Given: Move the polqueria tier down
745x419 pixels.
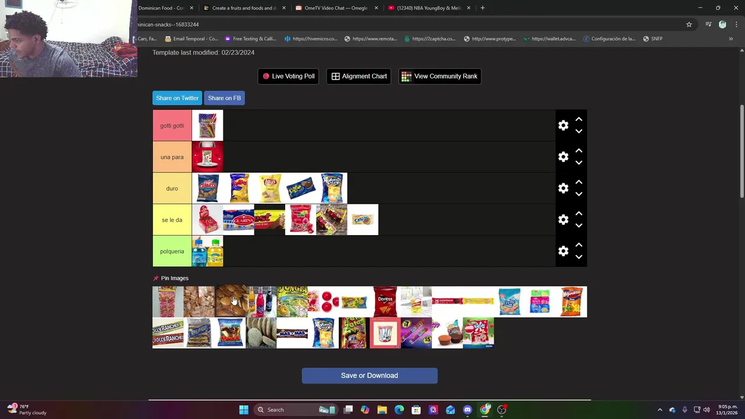Looking at the screenshot, I should [579, 257].
